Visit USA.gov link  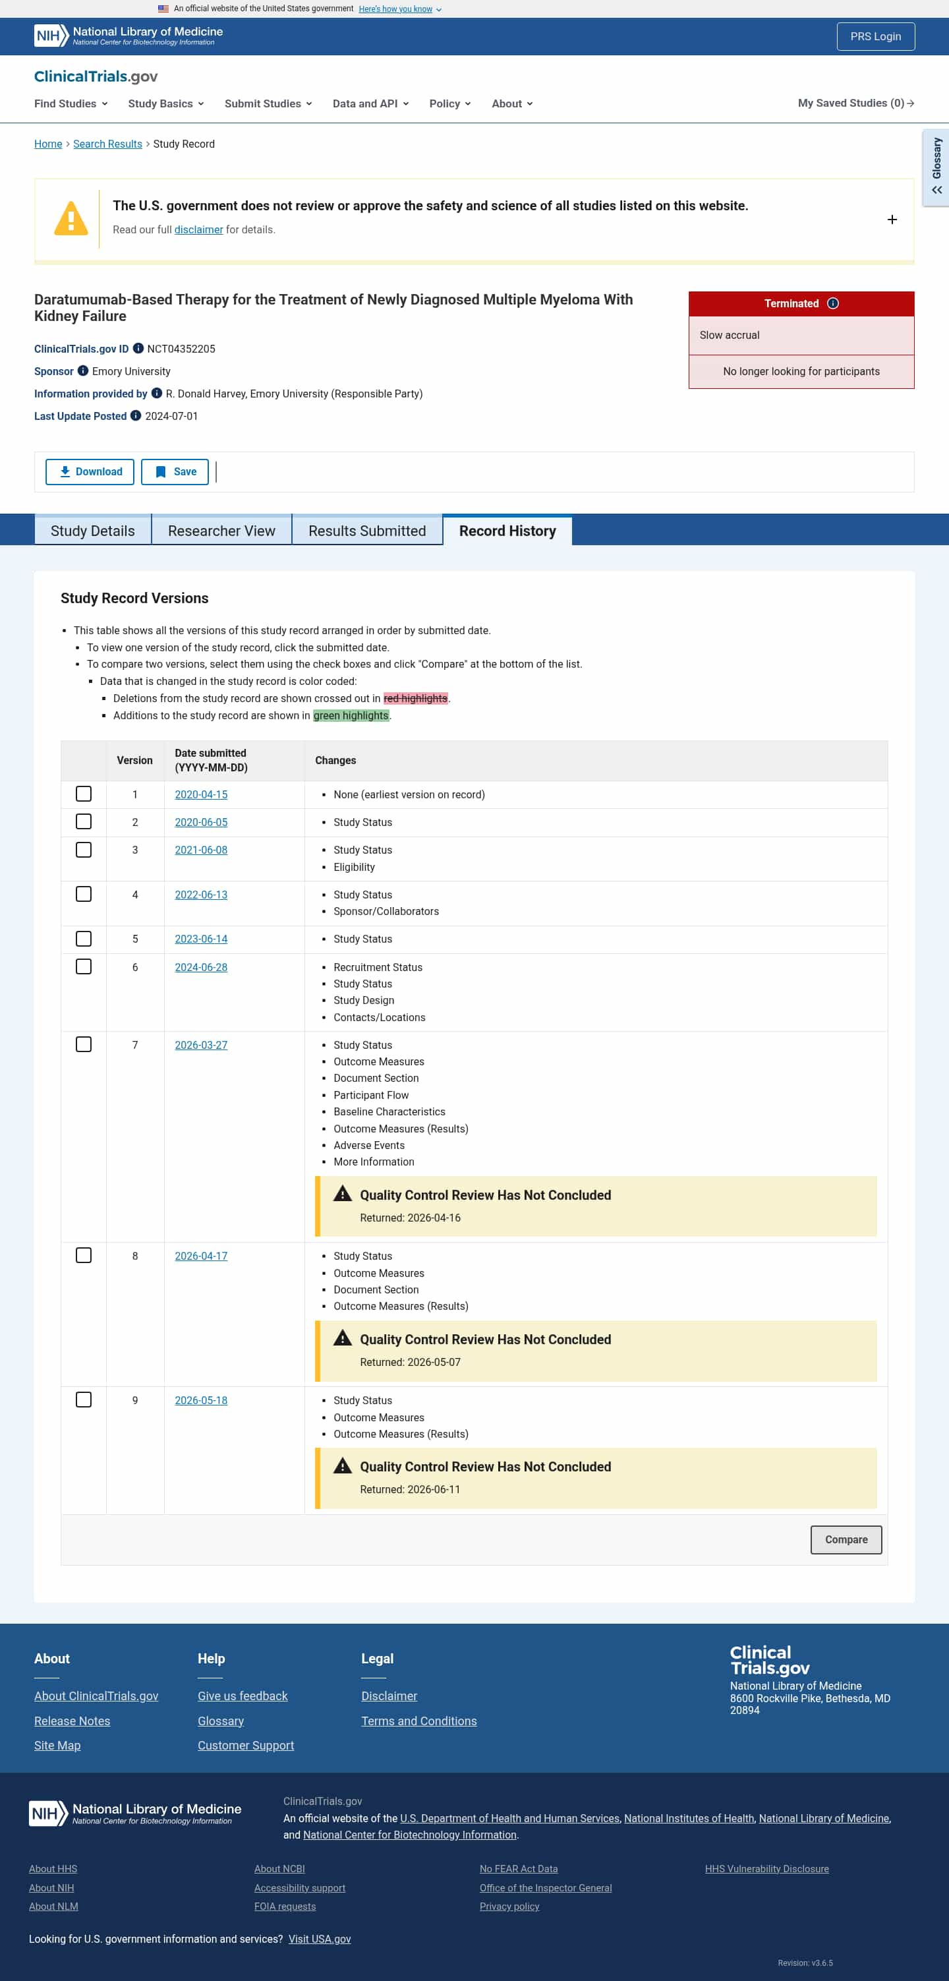(319, 1939)
